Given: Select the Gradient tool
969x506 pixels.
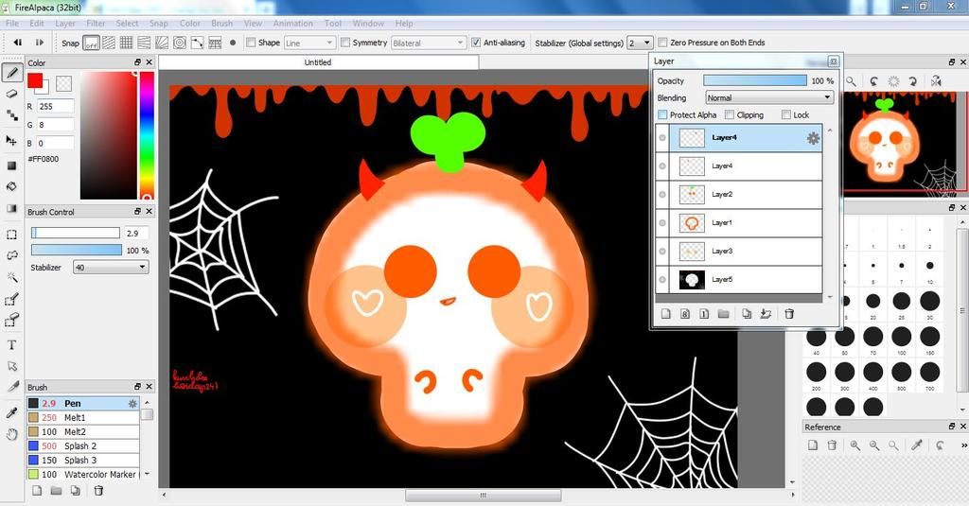Looking at the screenshot, I should click(x=11, y=208).
